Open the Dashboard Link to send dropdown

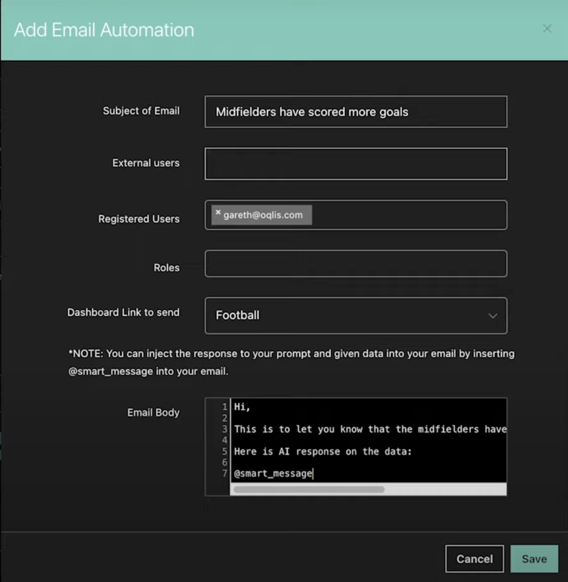356,315
